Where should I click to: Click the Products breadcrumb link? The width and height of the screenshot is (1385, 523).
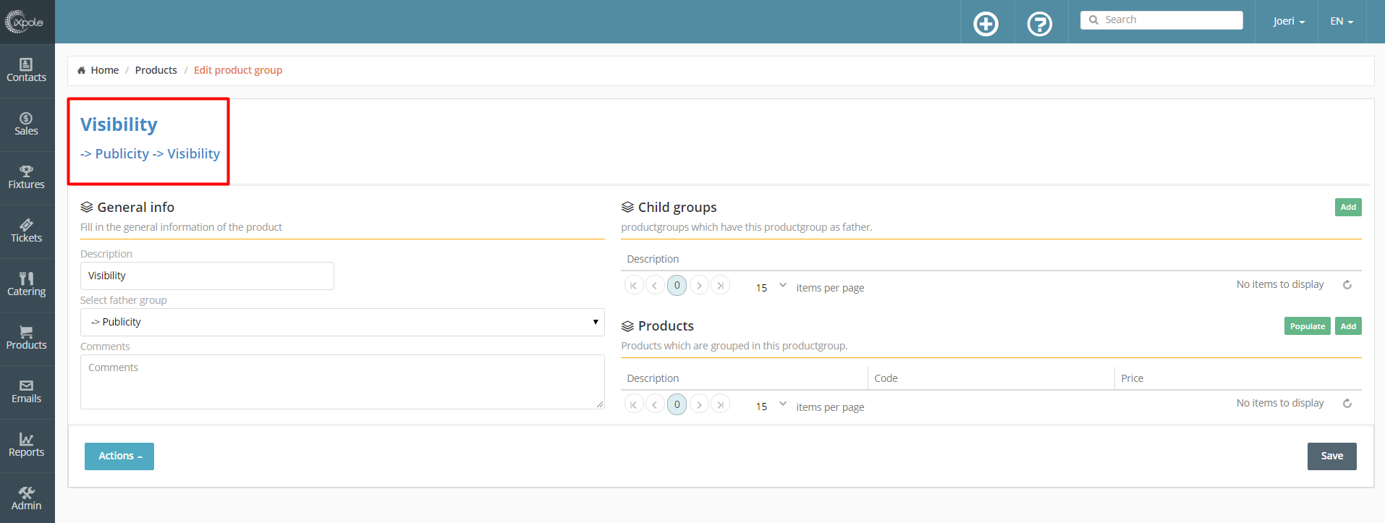pyautogui.click(x=156, y=70)
